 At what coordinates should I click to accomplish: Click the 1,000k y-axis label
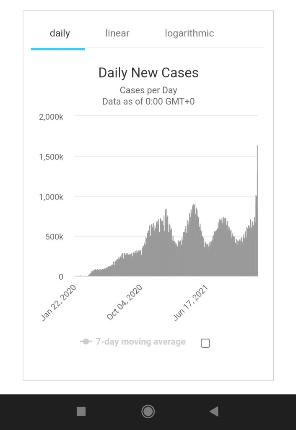(51, 197)
